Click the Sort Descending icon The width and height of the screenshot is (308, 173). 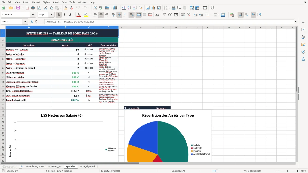[135, 8]
